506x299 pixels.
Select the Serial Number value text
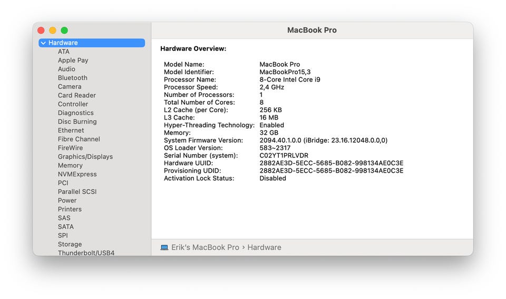click(284, 156)
